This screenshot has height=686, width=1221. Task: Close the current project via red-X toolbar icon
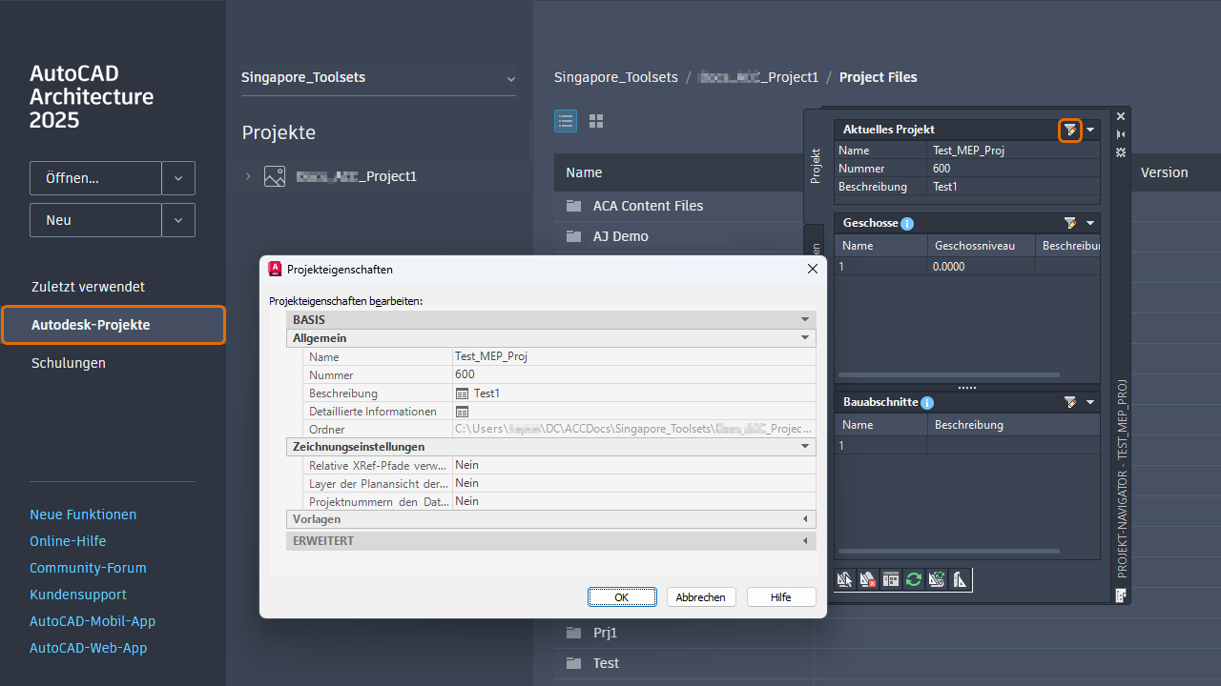(x=868, y=578)
